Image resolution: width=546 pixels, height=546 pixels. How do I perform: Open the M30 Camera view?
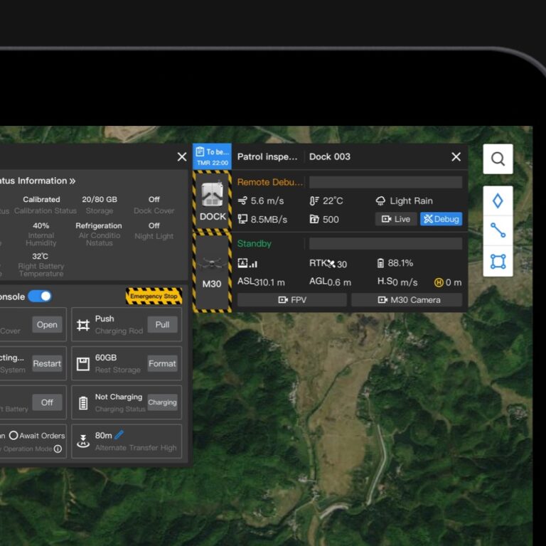click(x=407, y=300)
